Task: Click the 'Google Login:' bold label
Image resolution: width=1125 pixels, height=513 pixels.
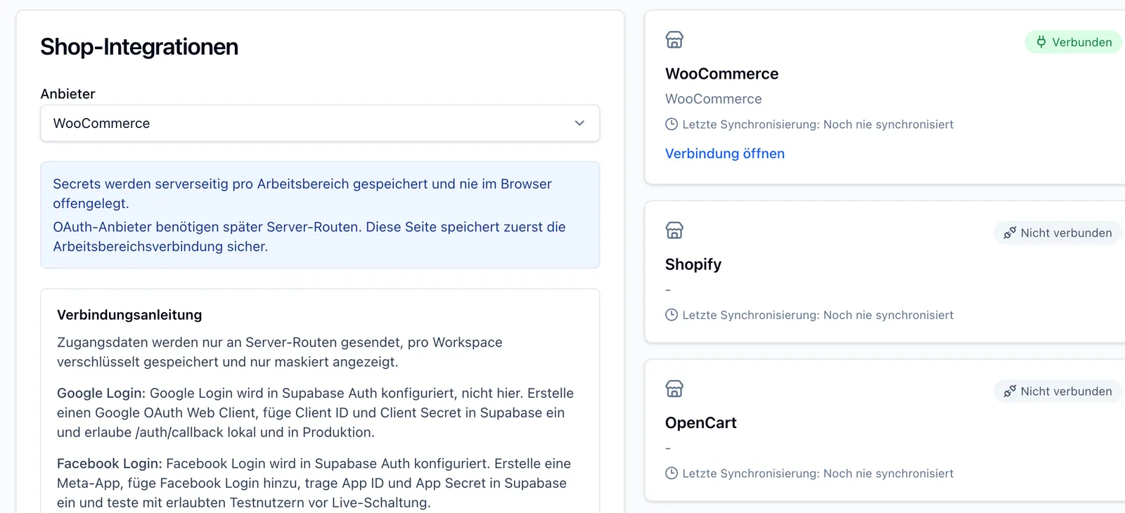Action: [101, 394]
